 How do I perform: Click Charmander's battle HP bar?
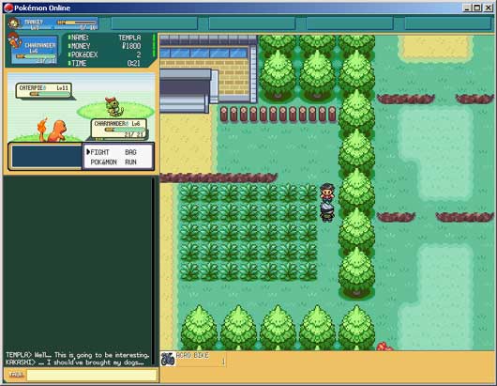[126, 130]
